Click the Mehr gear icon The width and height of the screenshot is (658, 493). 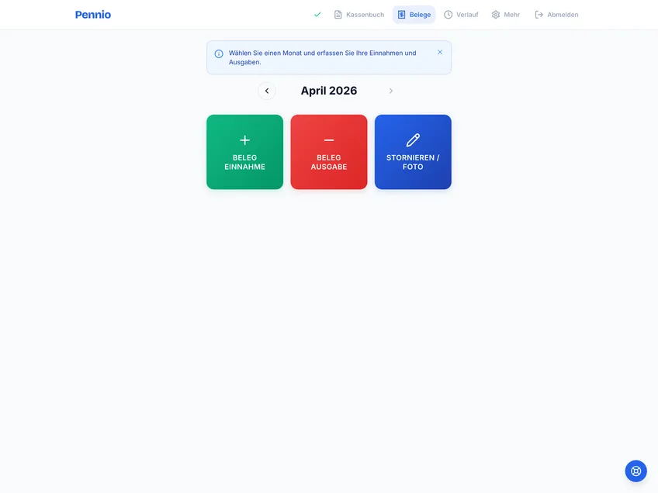pos(496,15)
